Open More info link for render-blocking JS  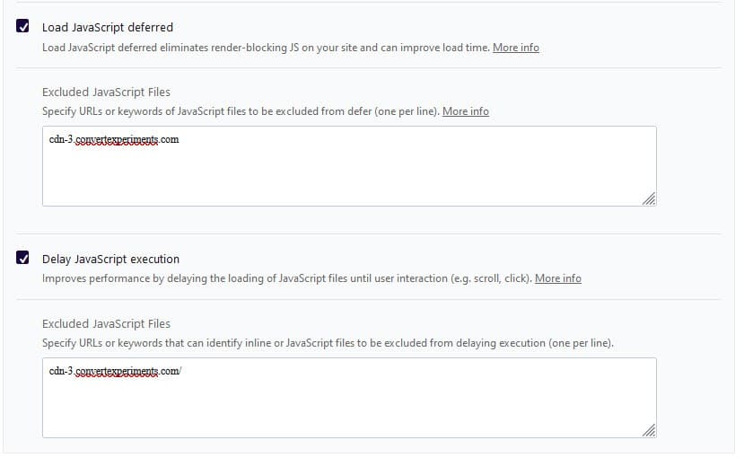(x=516, y=47)
